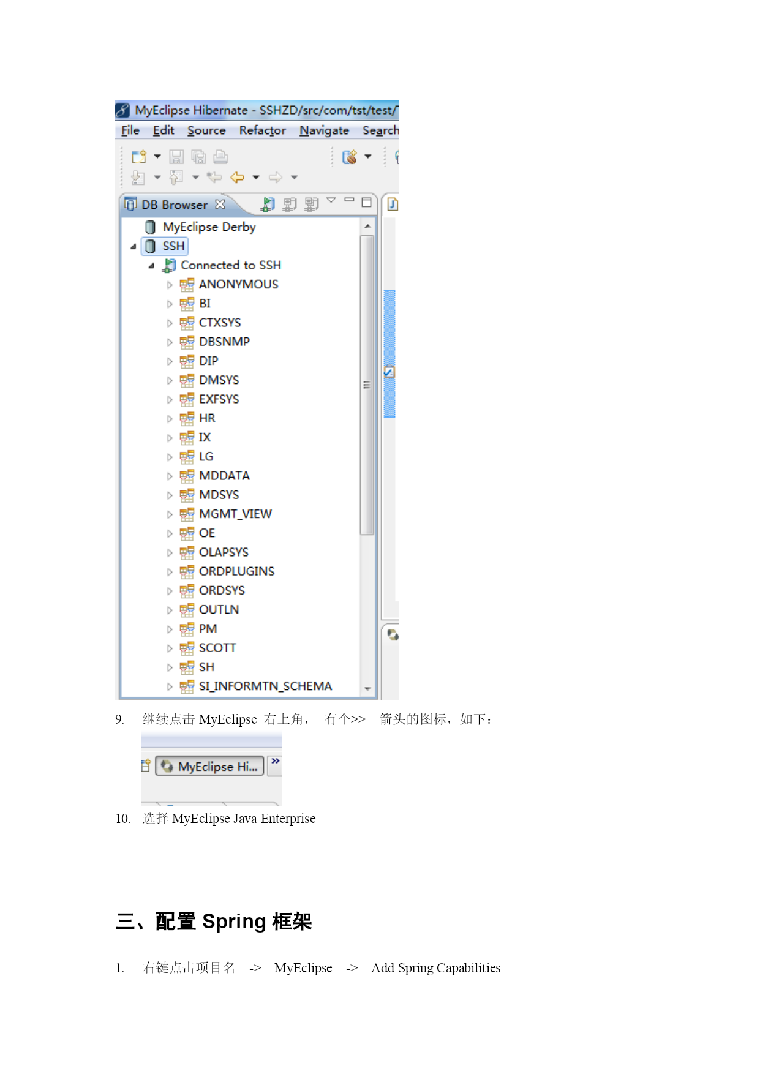Click the MyEclipse title bar application icon
The height and width of the screenshot is (1074, 760).
pyautogui.click(x=122, y=110)
